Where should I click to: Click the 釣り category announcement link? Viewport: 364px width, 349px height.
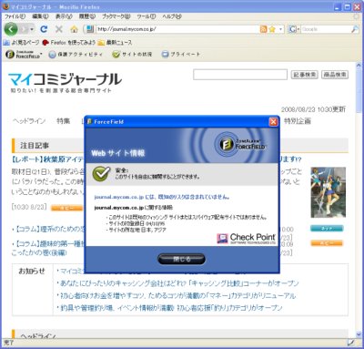pos(171,308)
